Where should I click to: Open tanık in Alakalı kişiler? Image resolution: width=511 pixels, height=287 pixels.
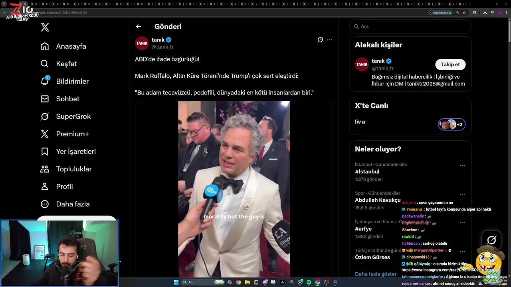pyautogui.click(x=377, y=61)
